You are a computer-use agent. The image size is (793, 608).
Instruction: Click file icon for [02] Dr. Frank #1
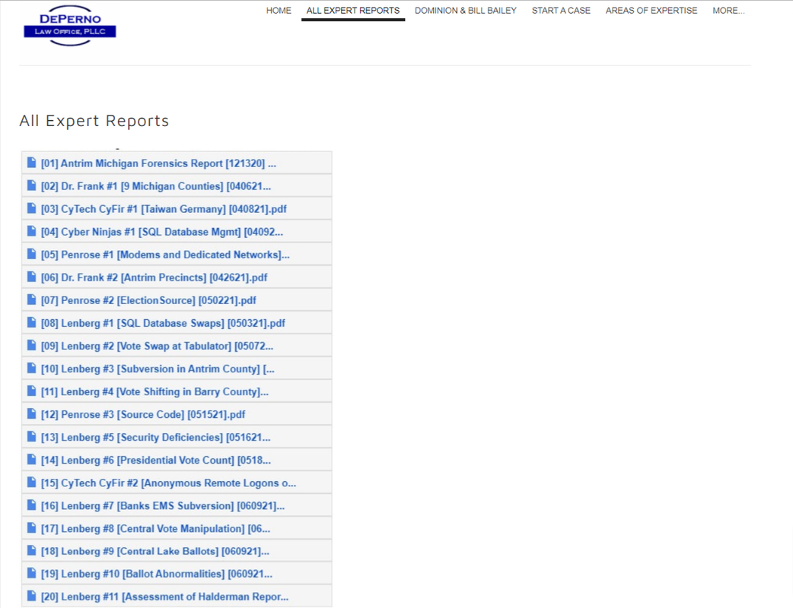point(31,185)
